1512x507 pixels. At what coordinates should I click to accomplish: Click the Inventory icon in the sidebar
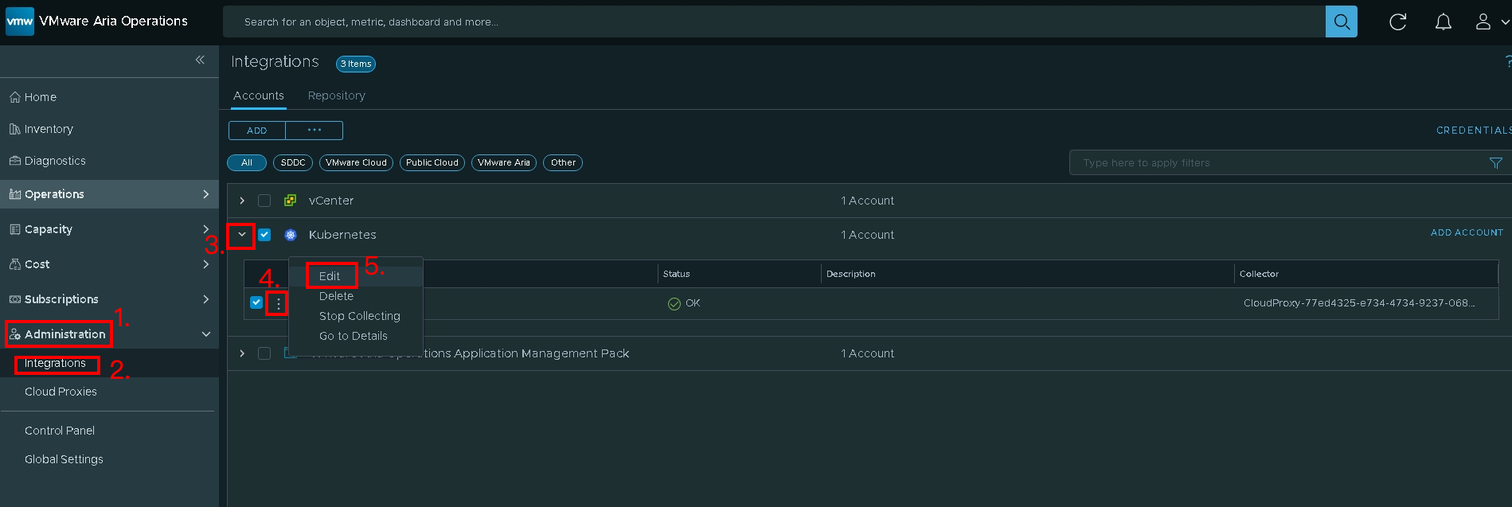[x=14, y=129]
